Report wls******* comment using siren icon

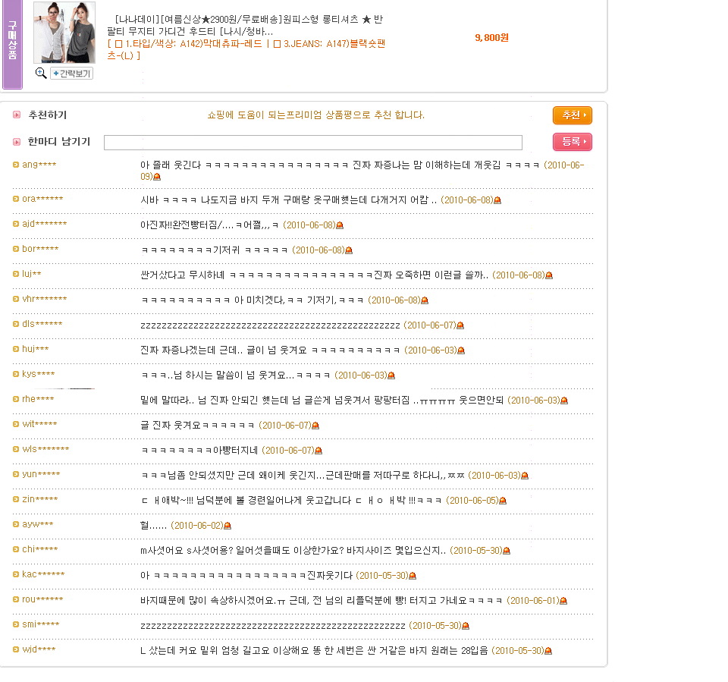pyautogui.click(x=318, y=451)
